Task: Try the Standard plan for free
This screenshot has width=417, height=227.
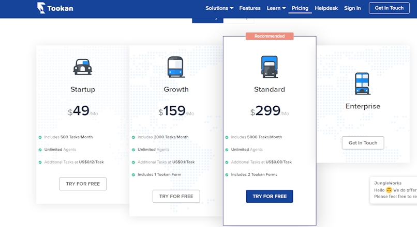Action: (270, 196)
